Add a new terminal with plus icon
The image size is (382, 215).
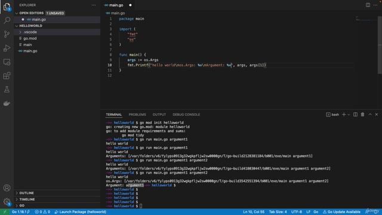(x=344, y=115)
